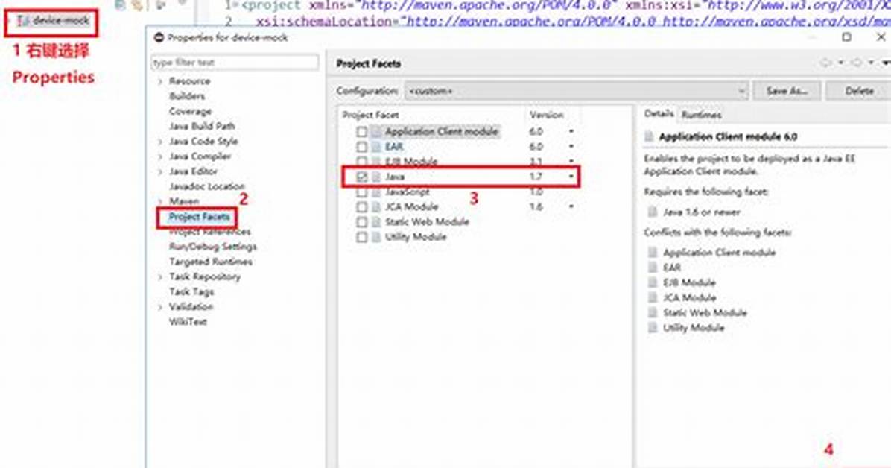Screen dimensions: 891x468
Task: Enable the JavaScript facet checkbox
Action: click(361, 192)
